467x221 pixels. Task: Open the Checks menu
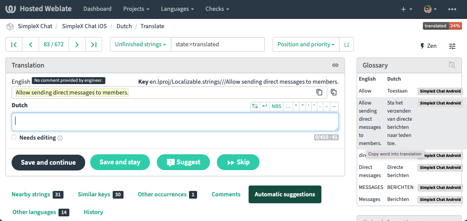tap(217, 9)
